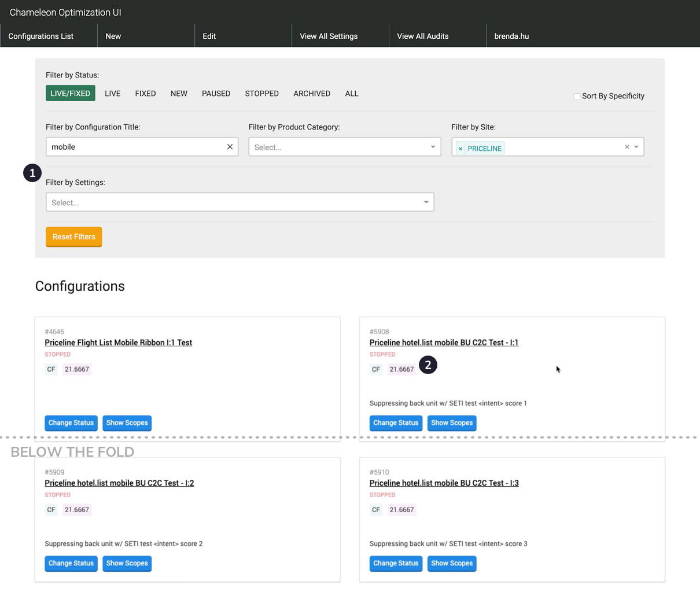
Task: Change Status of configuration #4645
Action: coord(71,423)
